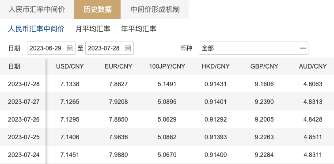334x164 pixels.
Task: Click the start date field 2023-06-29
Action: coord(51,48)
